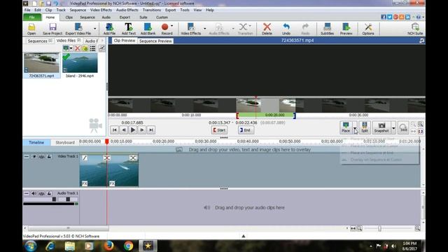Click Place clip on sequence button
Screen dimensions: 448x252
coord(346,127)
